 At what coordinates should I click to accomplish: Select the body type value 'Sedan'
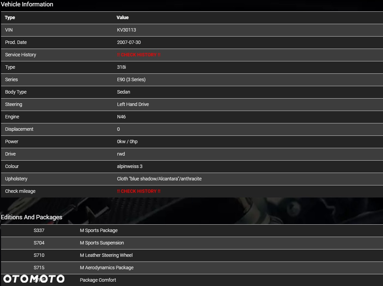click(124, 92)
